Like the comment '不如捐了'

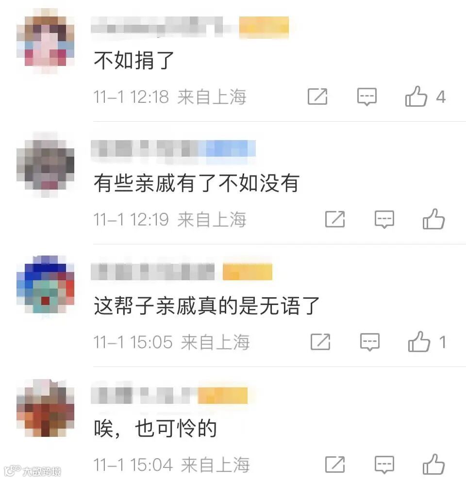(416, 96)
